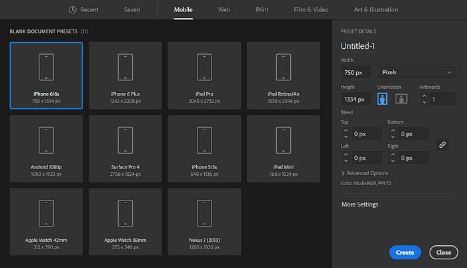Viewport: 467px width, 268px height.
Task: Decrease the Artboards count
Action: point(424,102)
